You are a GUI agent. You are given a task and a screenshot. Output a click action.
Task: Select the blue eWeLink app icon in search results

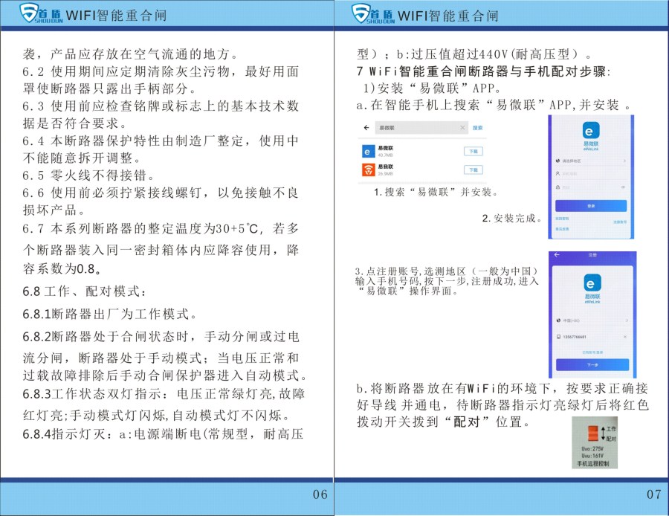pos(366,152)
